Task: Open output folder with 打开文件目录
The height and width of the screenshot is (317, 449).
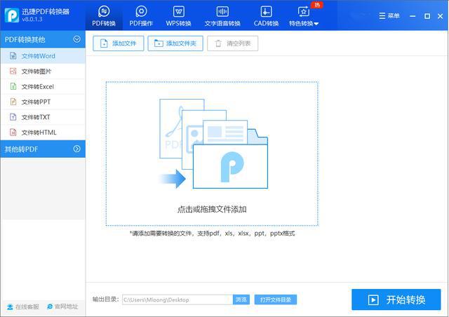Action: [276, 300]
